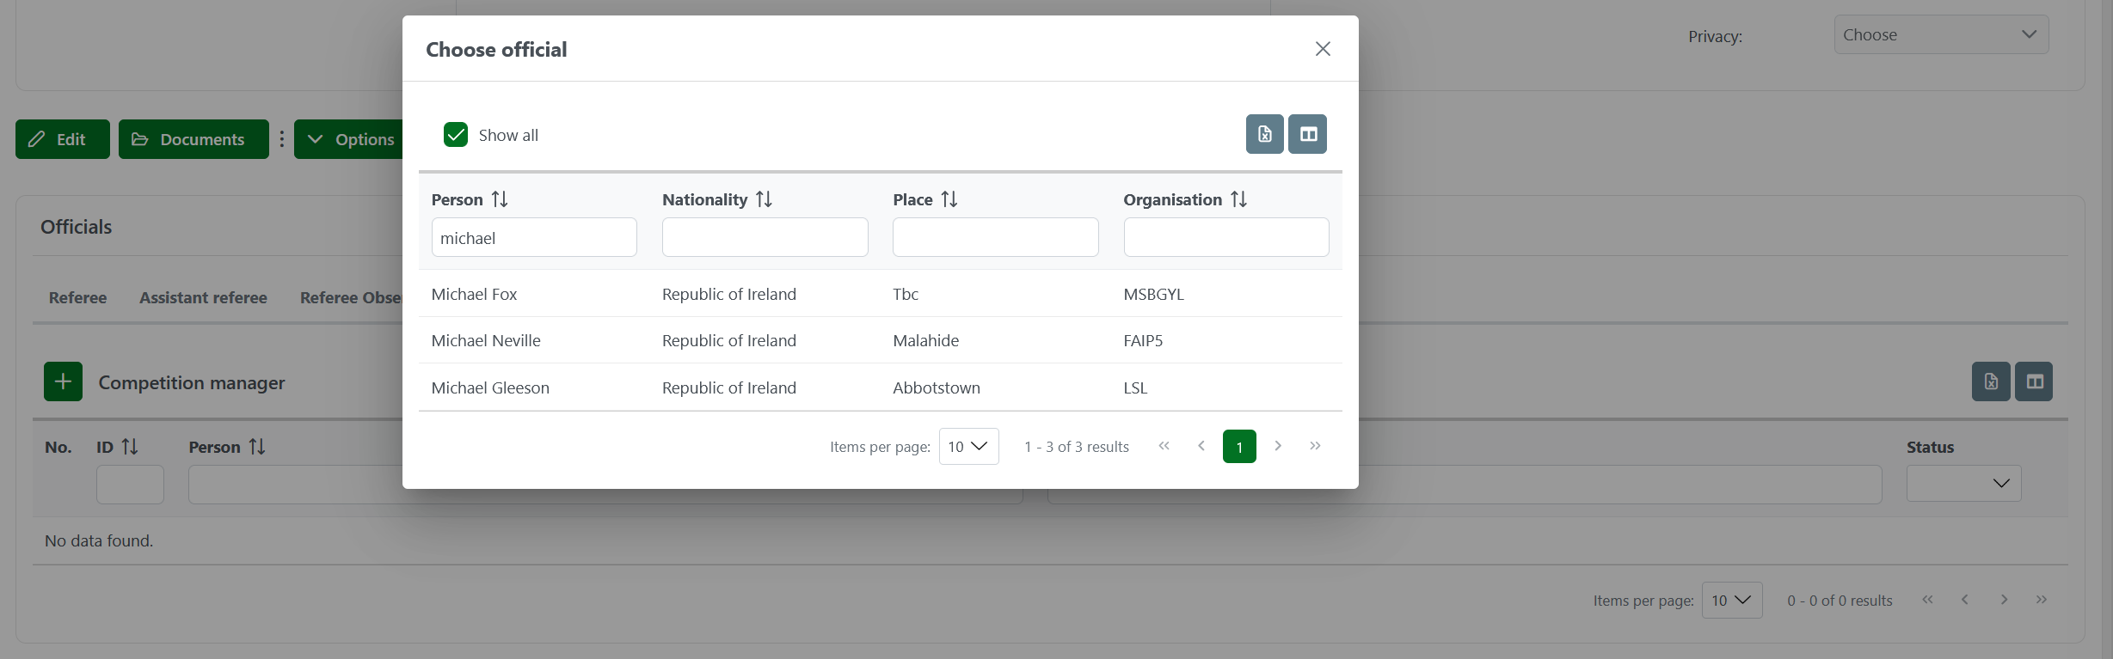The image size is (2113, 659).
Task: Click the Documents button
Action: (x=193, y=139)
